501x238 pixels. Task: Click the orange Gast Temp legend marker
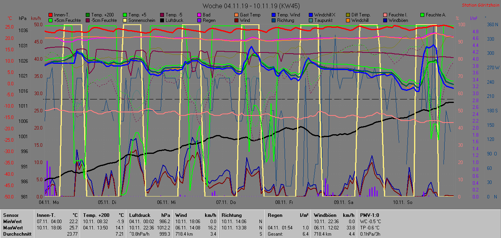click(x=236, y=15)
